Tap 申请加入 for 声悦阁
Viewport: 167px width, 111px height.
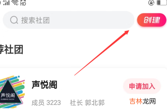point(142,86)
